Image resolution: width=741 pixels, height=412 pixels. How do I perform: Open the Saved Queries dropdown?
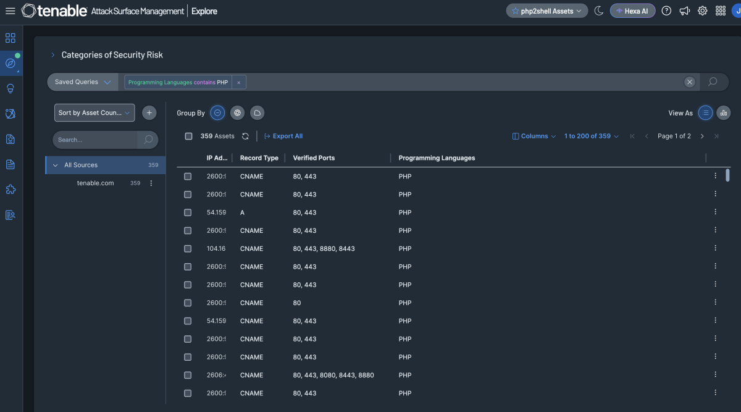click(83, 82)
